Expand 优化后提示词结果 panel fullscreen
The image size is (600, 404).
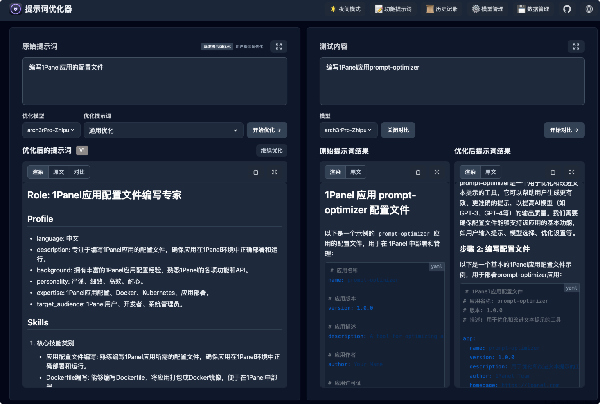[572, 172]
